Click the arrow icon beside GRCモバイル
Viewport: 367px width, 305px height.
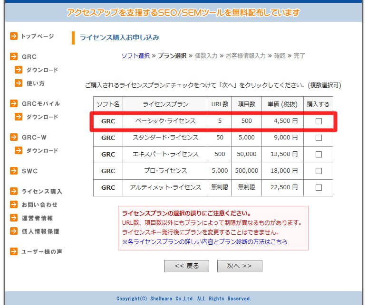[x=14, y=103]
